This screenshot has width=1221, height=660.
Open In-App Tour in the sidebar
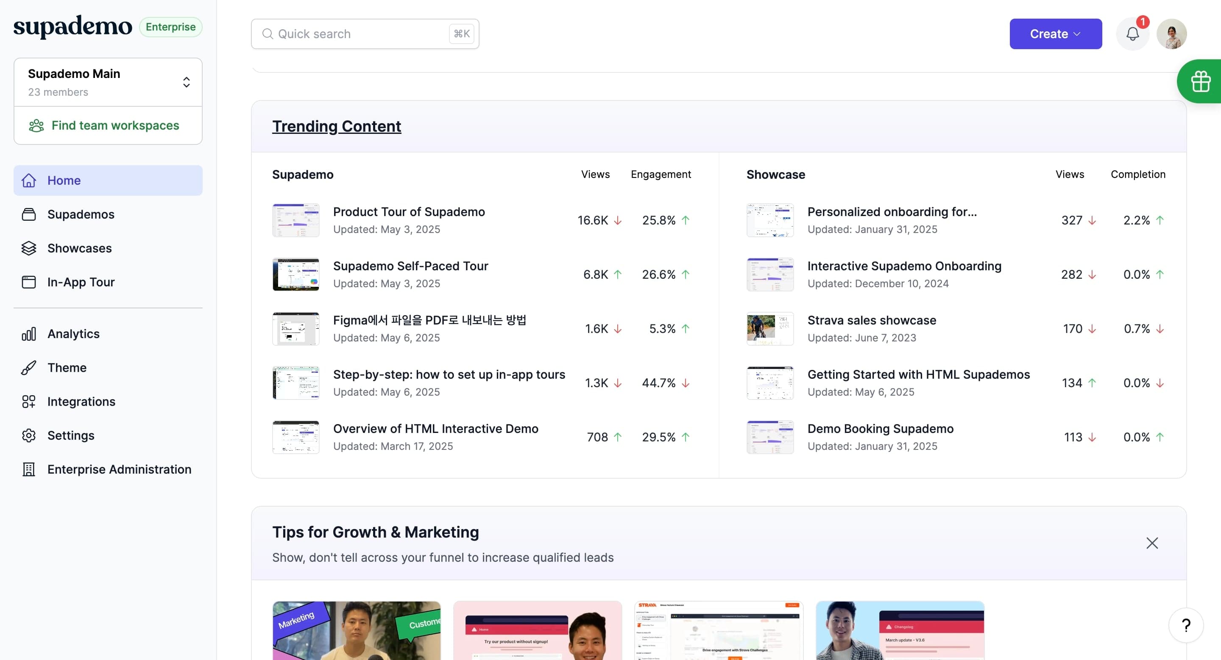108,282
